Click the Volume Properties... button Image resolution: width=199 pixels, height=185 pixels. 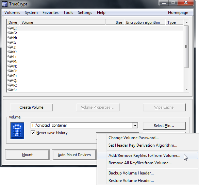pyautogui.click(x=98, y=107)
